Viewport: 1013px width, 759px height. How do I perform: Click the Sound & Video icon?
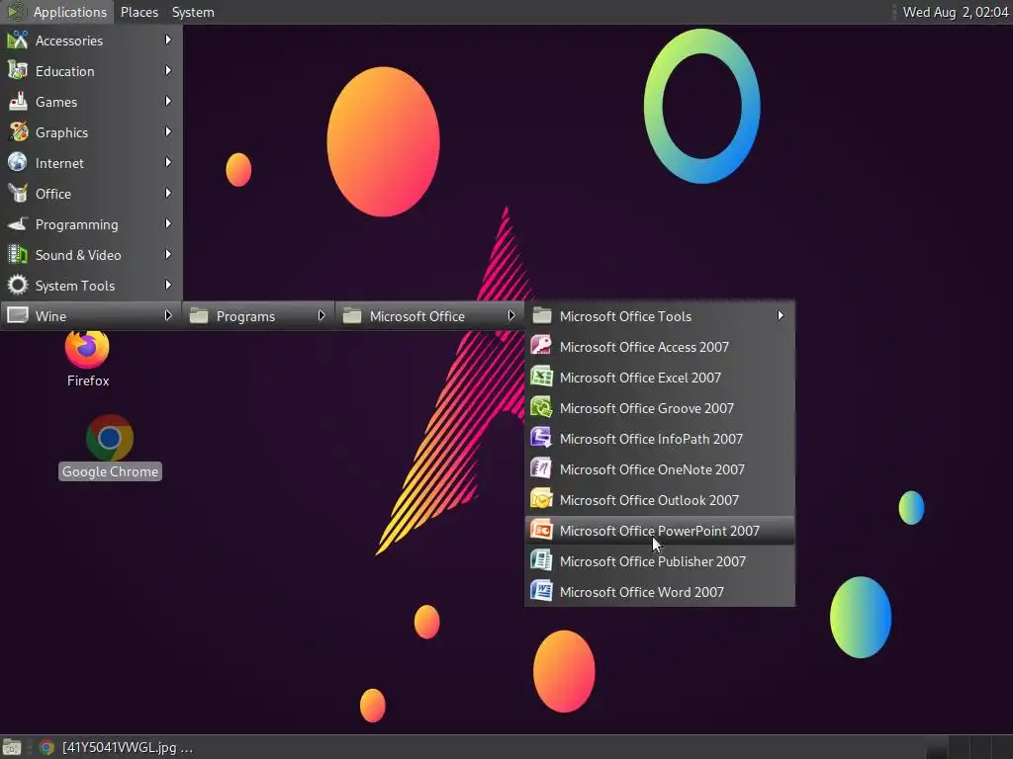tap(18, 255)
